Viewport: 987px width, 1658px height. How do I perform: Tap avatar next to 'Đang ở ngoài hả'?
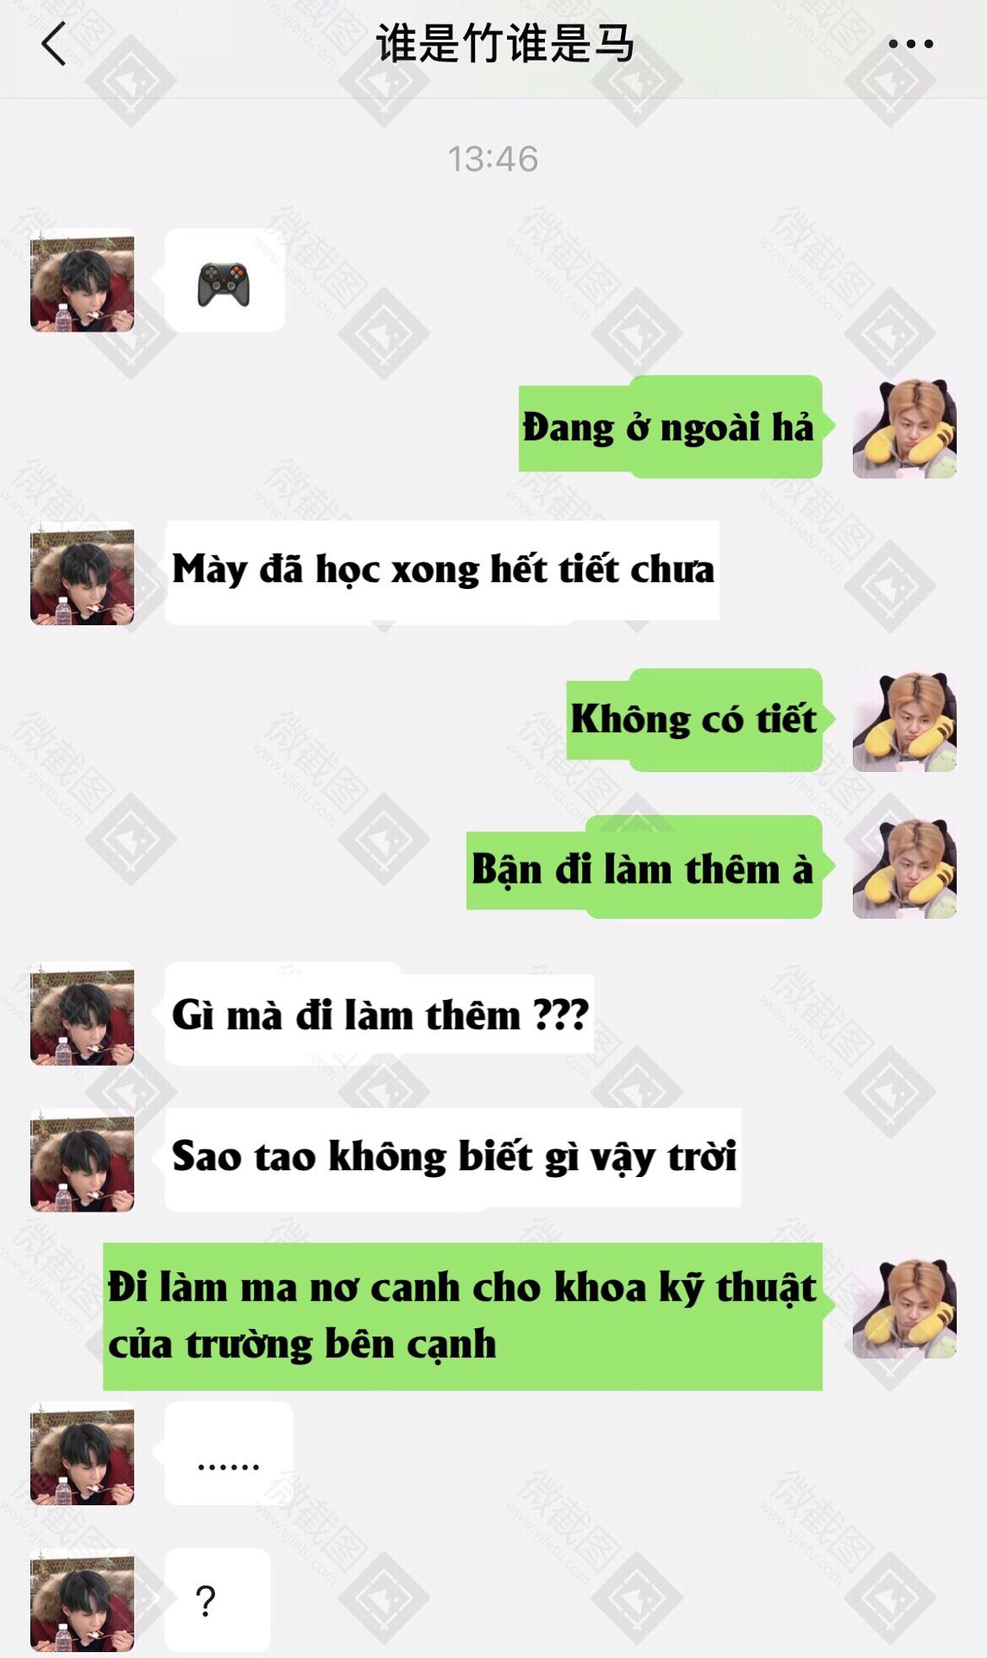tap(904, 427)
